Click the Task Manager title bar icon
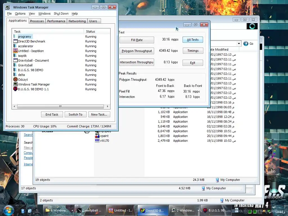 [7, 7]
